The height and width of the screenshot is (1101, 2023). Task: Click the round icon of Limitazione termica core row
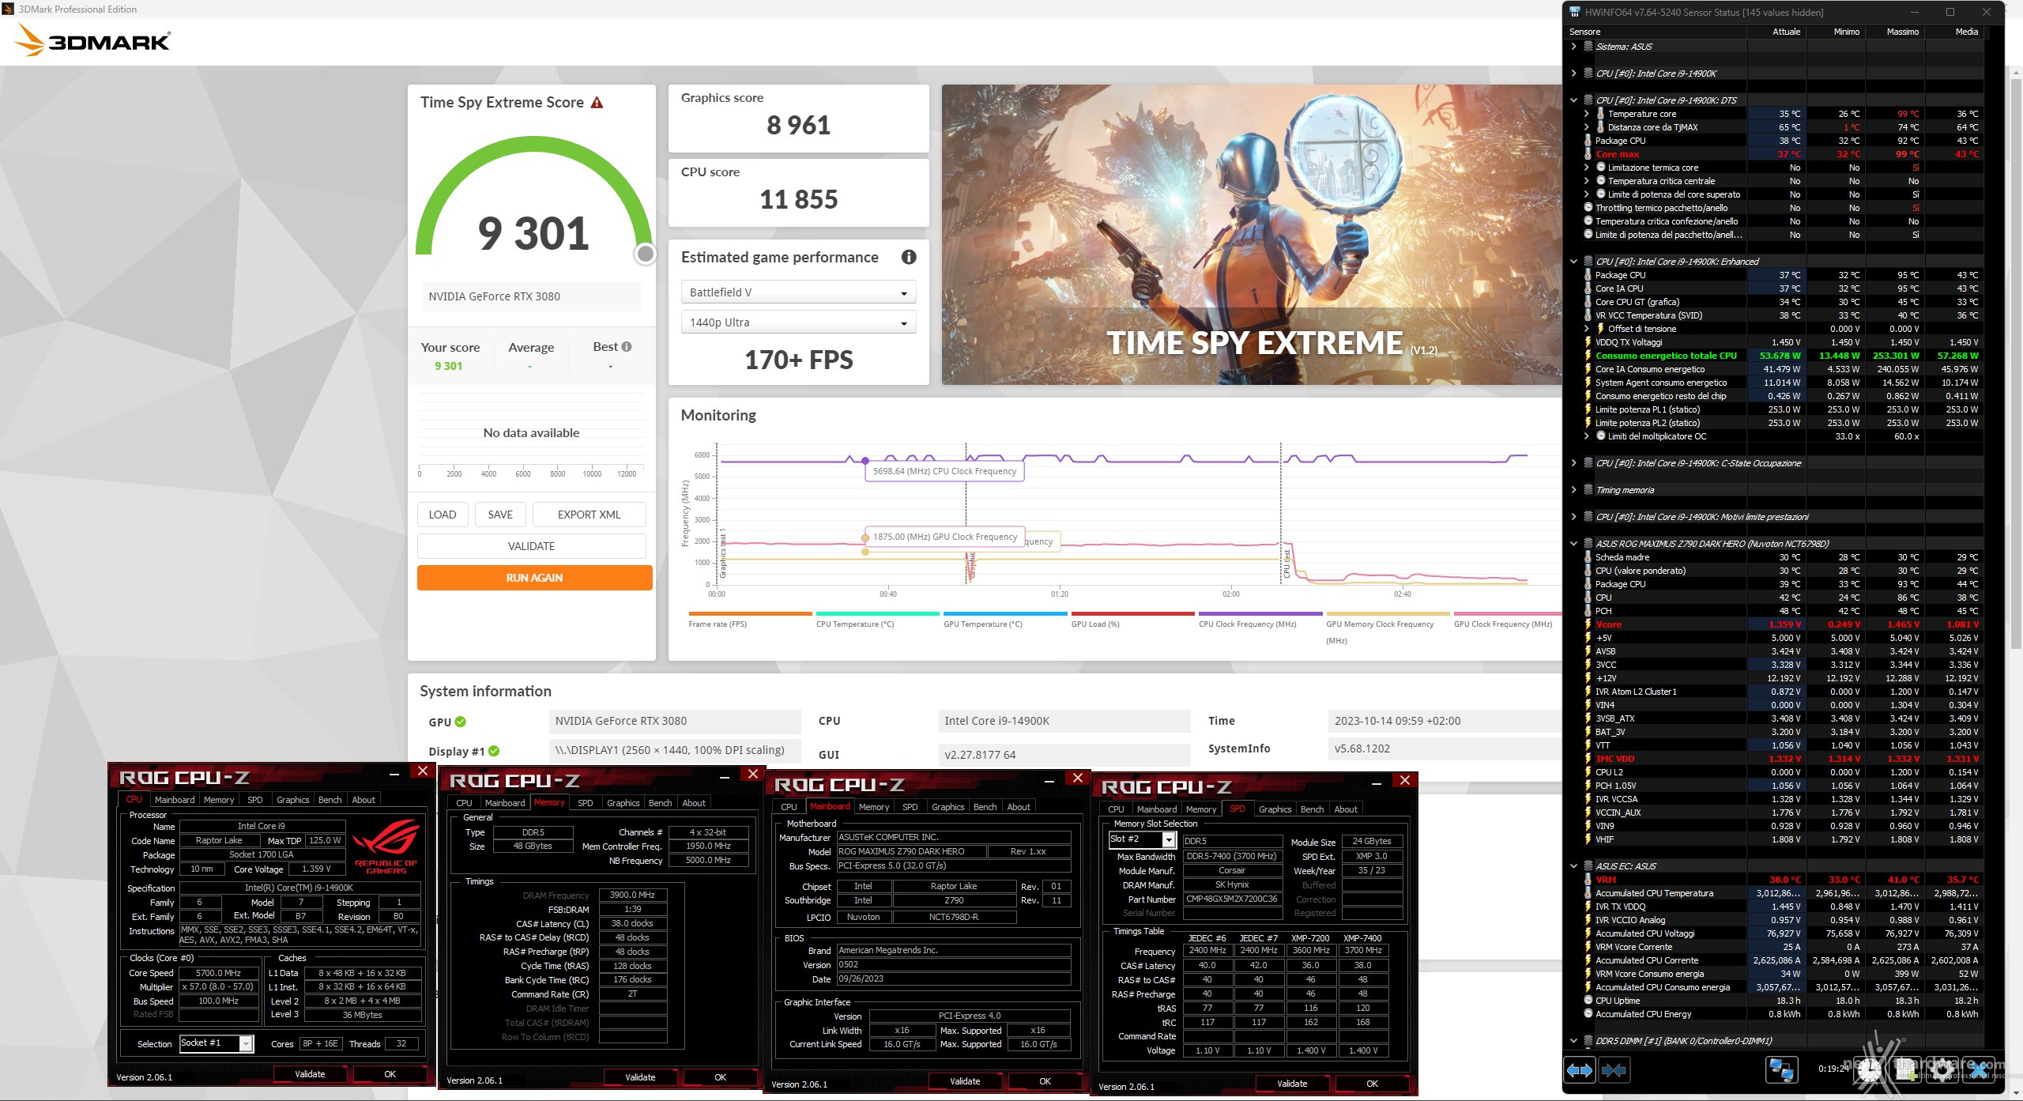pos(1601,168)
